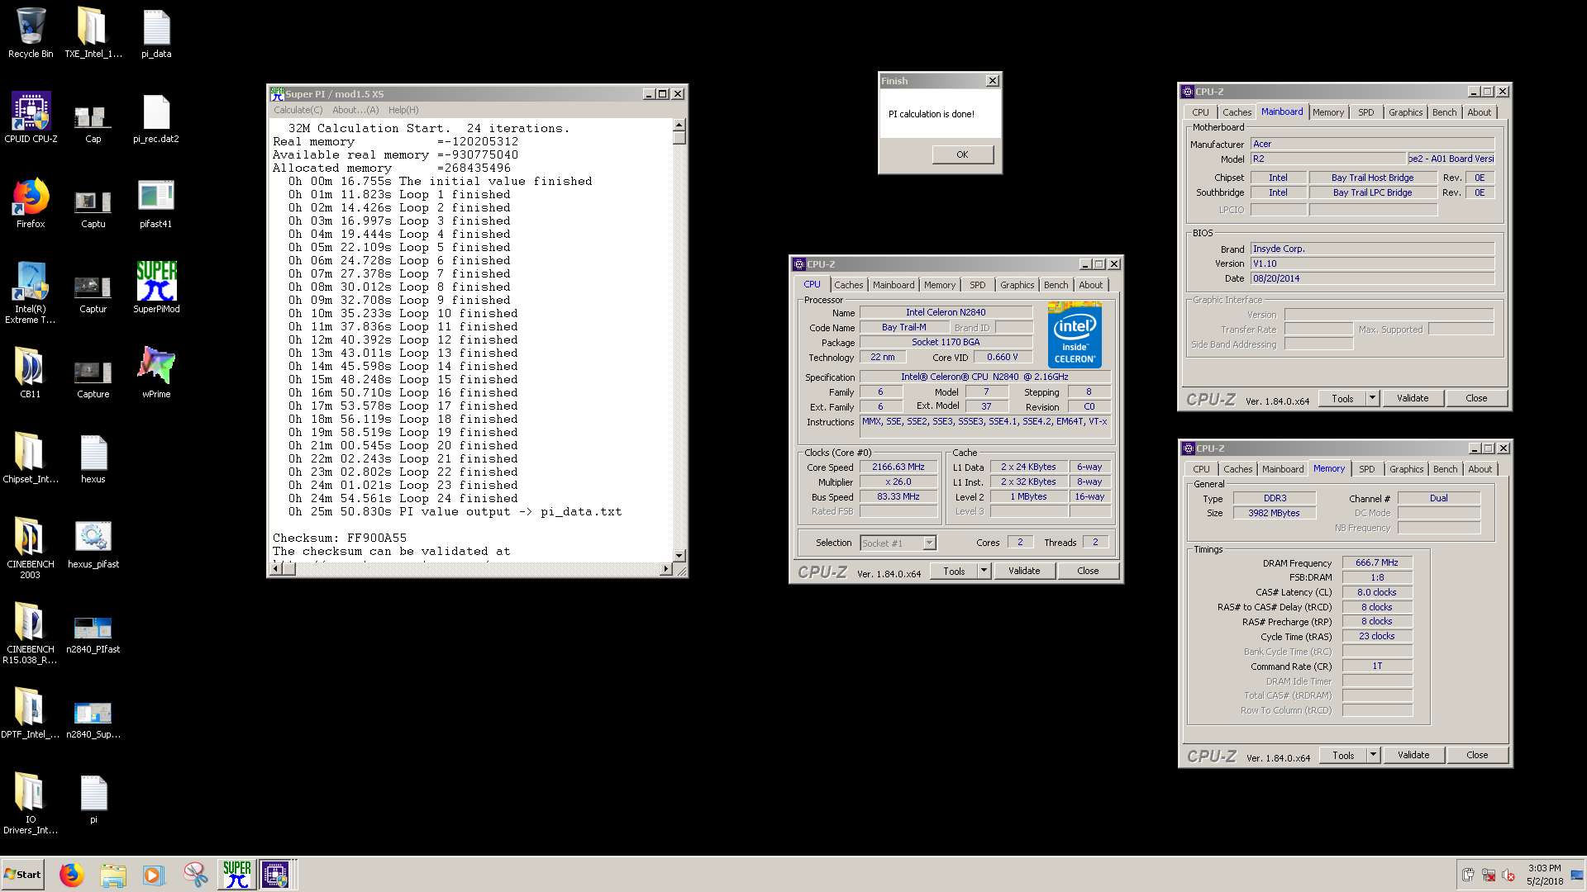Open CINEBENCH R15.038 folder icon

(31, 633)
